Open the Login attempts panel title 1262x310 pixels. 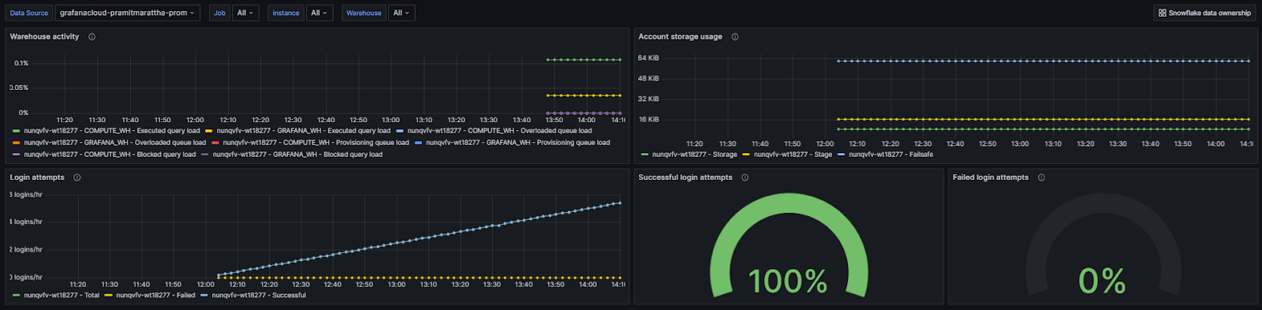pyautogui.click(x=37, y=177)
